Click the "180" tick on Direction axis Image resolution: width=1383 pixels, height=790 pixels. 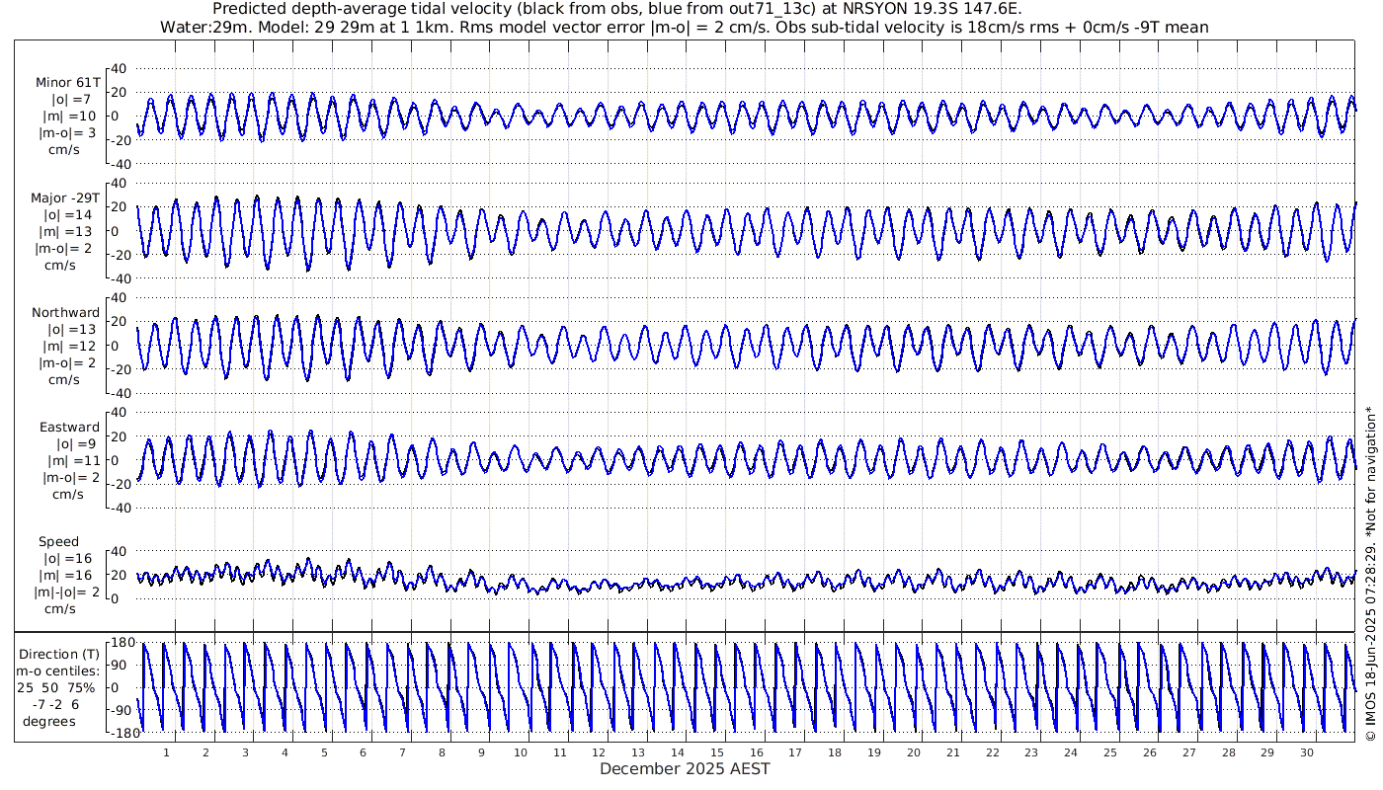122,643
